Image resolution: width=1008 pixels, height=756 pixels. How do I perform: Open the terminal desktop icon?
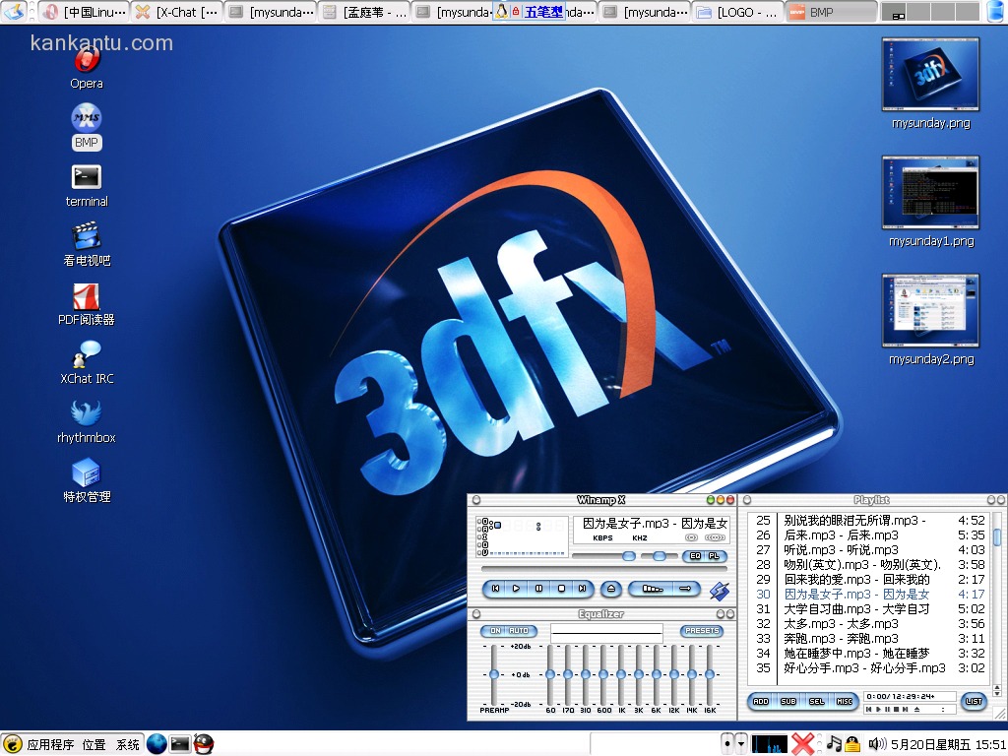coord(87,186)
